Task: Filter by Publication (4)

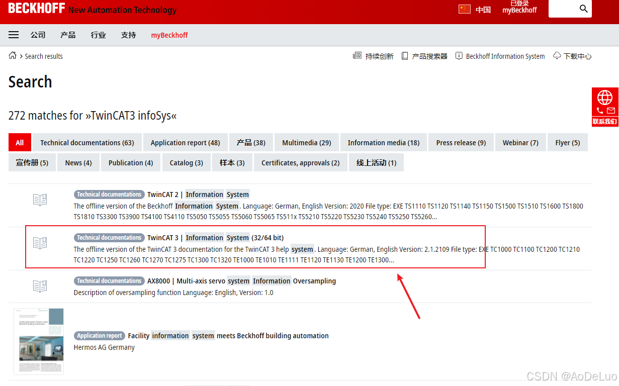Action: pos(131,163)
